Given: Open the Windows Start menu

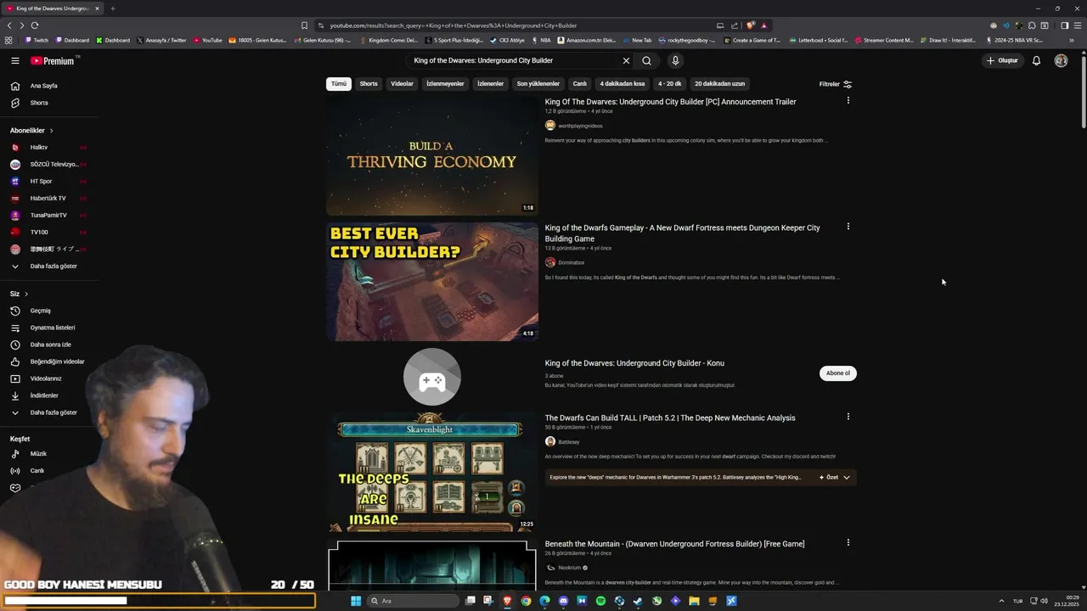Looking at the screenshot, I should point(356,601).
